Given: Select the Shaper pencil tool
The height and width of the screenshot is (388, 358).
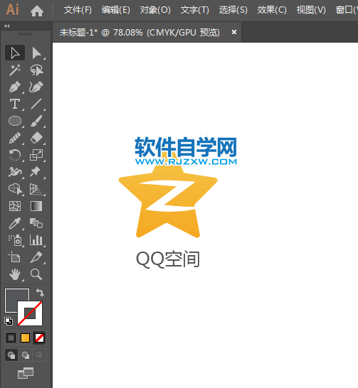Looking at the screenshot, I should tap(15, 138).
